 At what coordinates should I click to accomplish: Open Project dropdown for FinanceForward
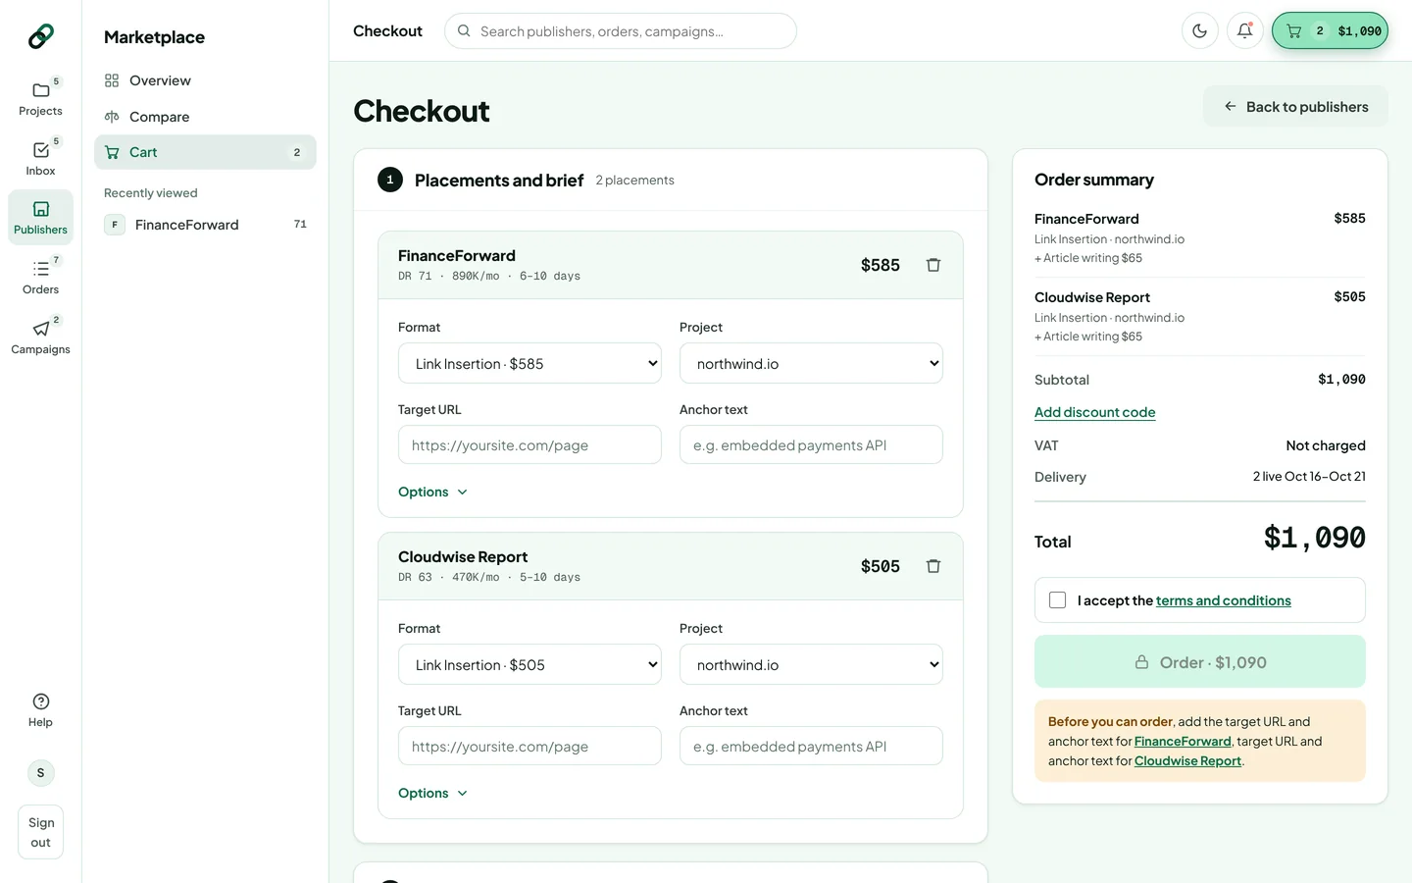coord(811,364)
